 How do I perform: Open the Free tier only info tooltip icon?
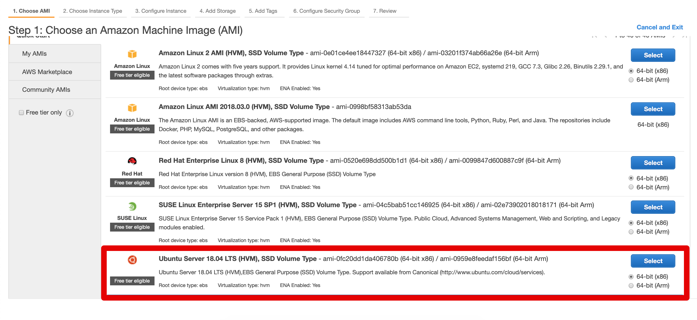(x=70, y=113)
